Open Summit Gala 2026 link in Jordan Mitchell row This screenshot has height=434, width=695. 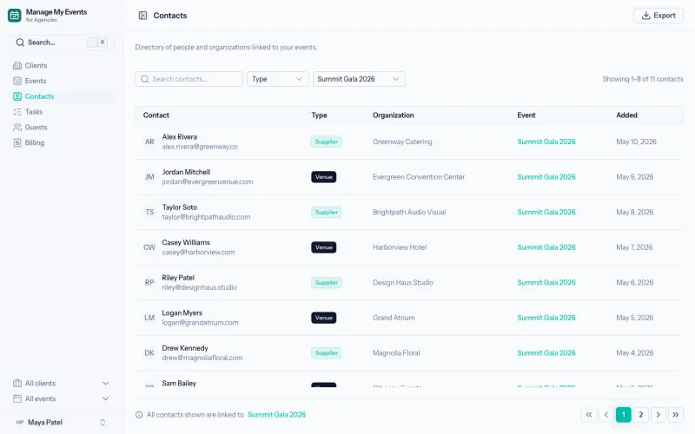pos(546,177)
